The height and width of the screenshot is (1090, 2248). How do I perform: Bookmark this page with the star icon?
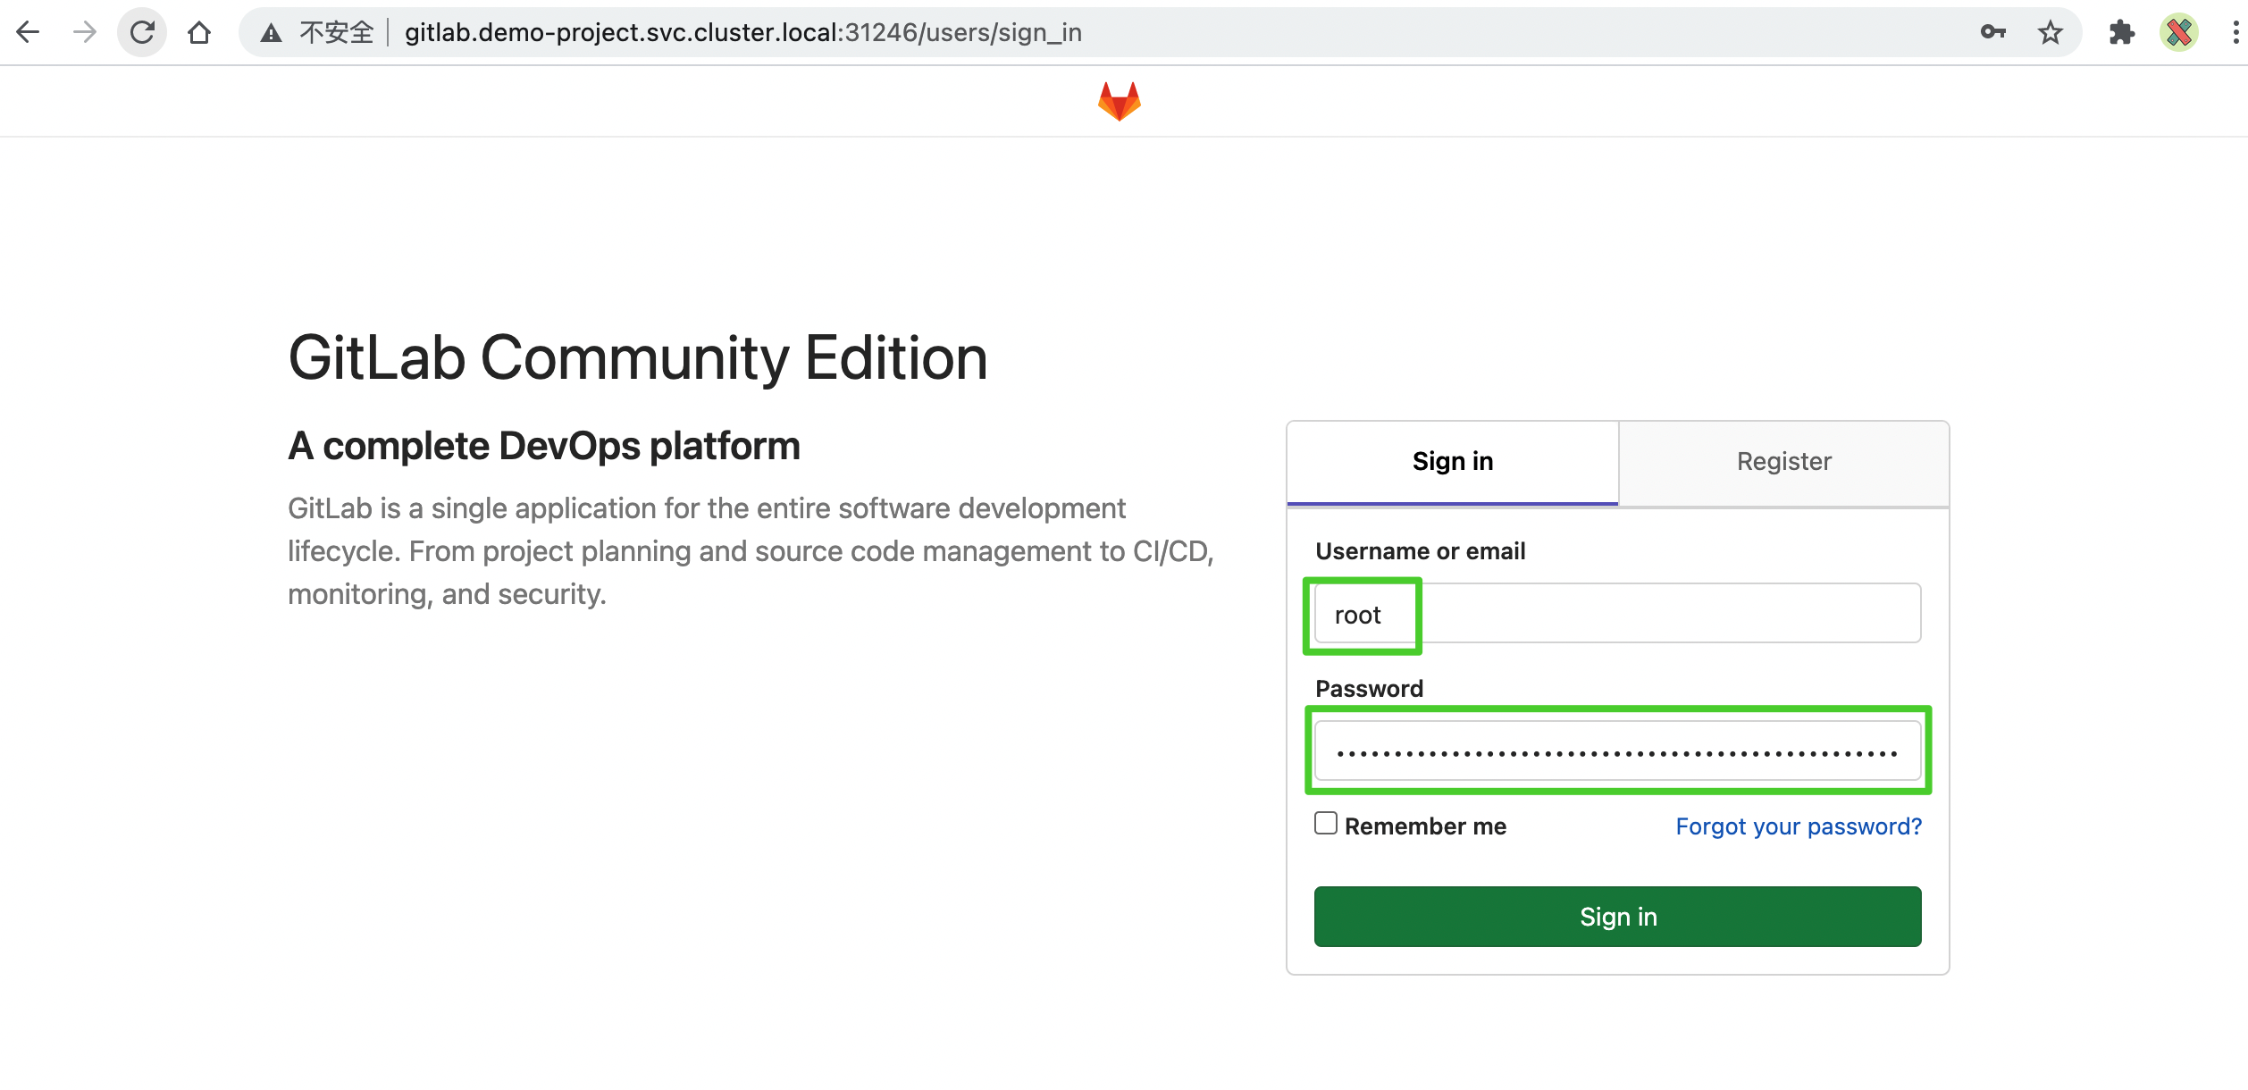(x=2049, y=32)
